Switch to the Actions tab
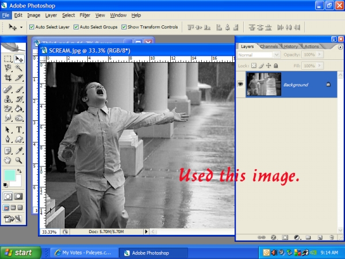The image size is (345, 259). pos(312,46)
